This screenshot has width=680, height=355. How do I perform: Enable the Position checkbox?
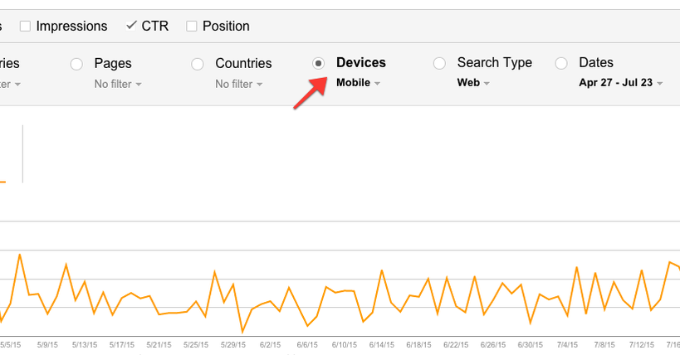(x=192, y=27)
